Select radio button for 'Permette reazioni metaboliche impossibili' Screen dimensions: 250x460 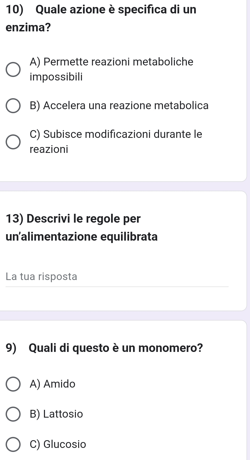[13, 70]
